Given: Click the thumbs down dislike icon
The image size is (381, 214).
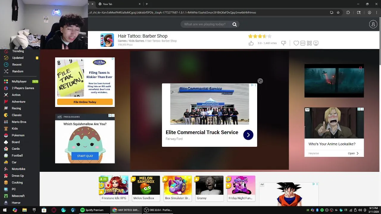Looking at the screenshot, I should 284,43.
